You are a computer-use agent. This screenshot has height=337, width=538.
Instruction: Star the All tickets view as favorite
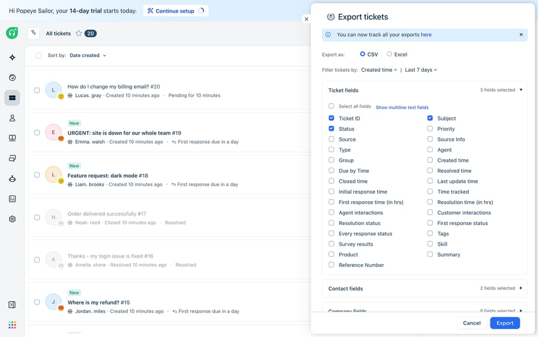(x=79, y=34)
